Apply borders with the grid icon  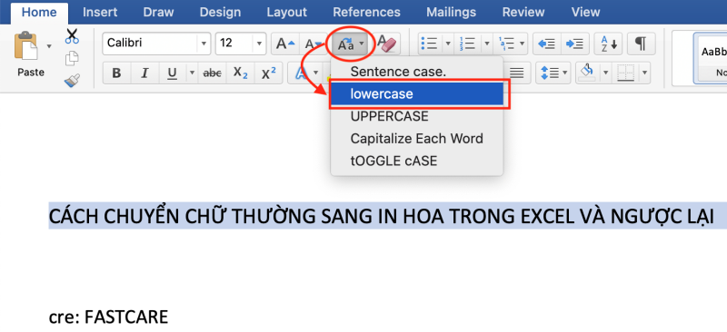(x=625, y=73)
